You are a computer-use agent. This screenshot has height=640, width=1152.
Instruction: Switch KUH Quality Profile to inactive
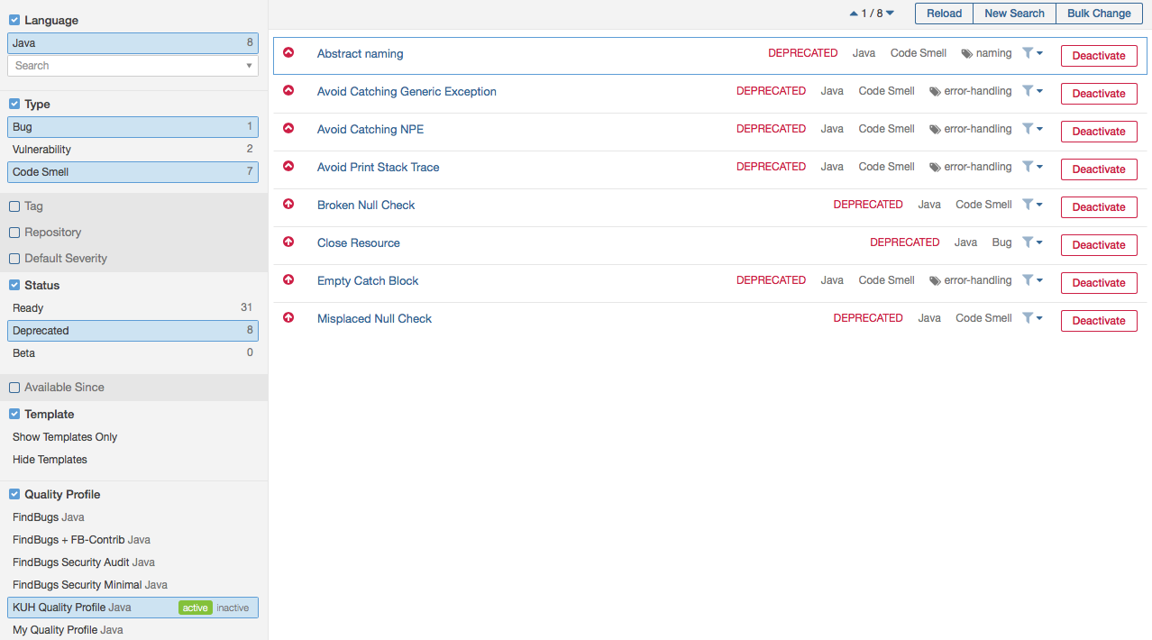coord(233,608)
